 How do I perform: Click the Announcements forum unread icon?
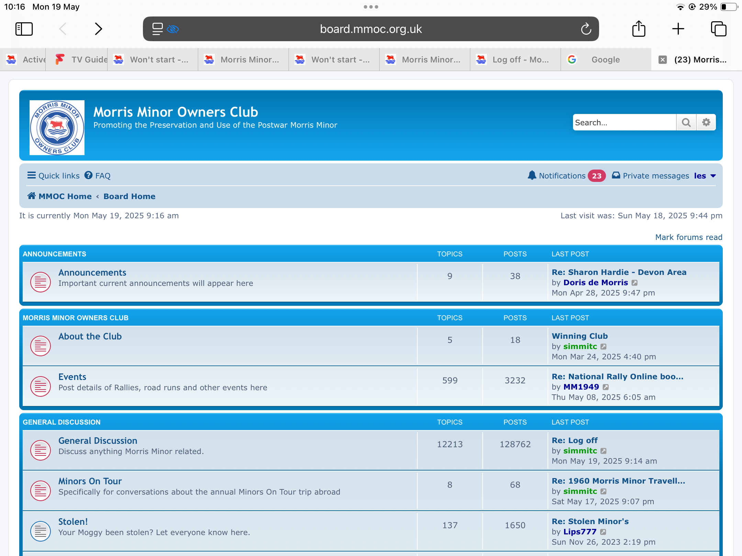(41, 282)
